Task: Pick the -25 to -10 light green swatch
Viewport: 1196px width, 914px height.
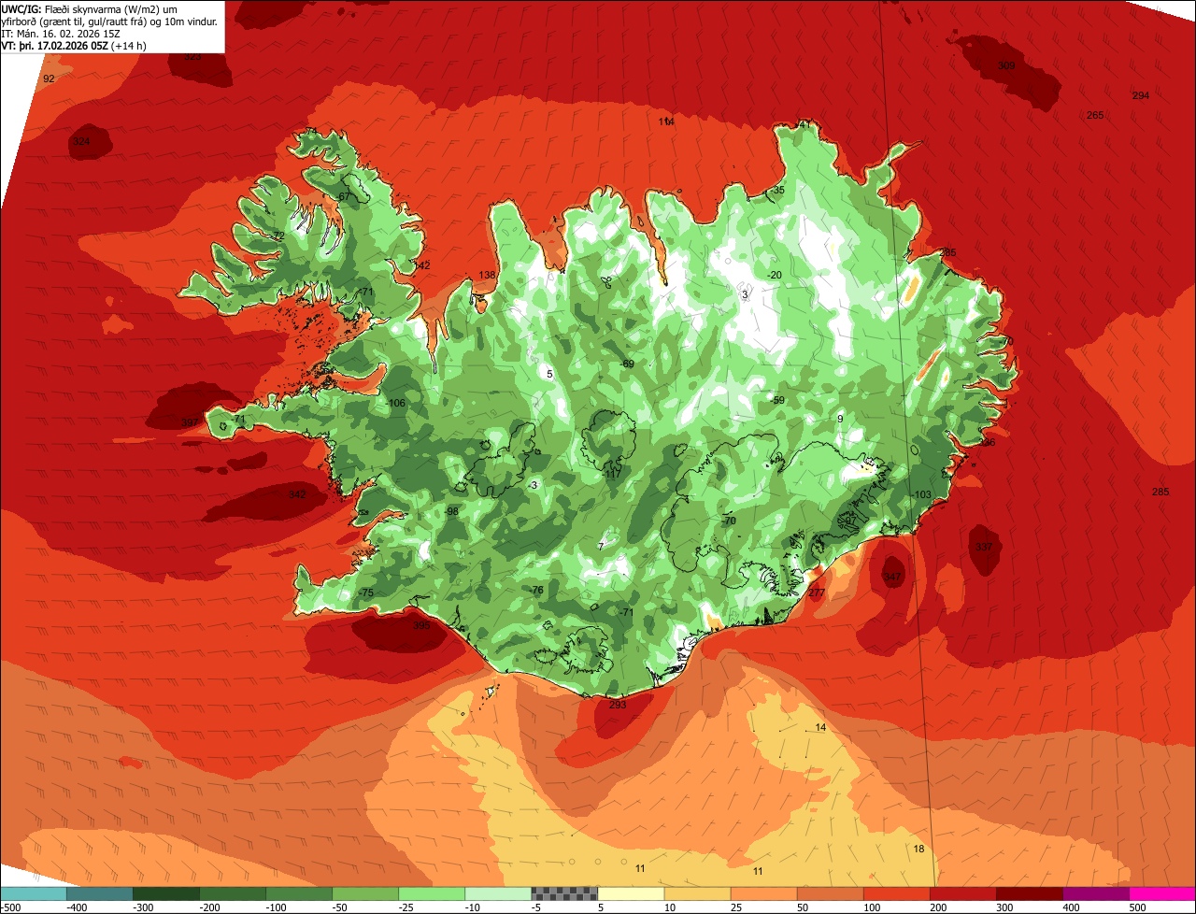Action: coord(432,893)
